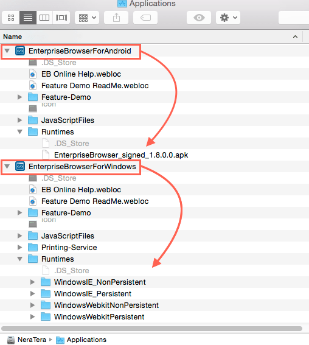This screenshot has width=309, height=345.
Task: Collapse the EnterpriseBrowserForAndroid folder
Action: (7, 51)
